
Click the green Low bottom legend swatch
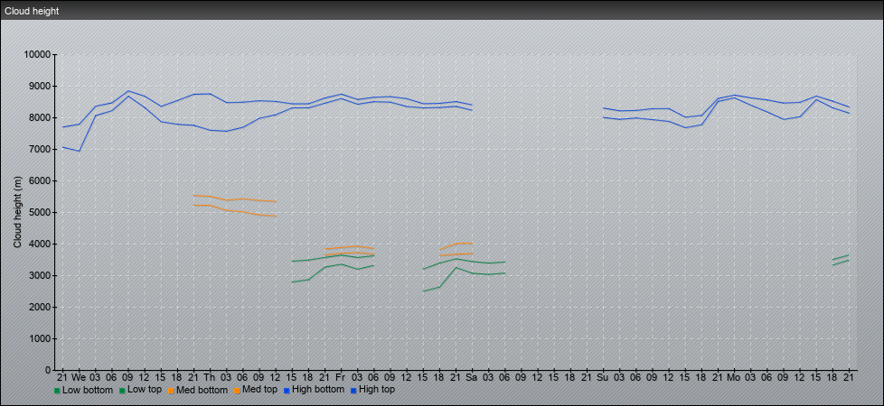[x=58, y=391]
